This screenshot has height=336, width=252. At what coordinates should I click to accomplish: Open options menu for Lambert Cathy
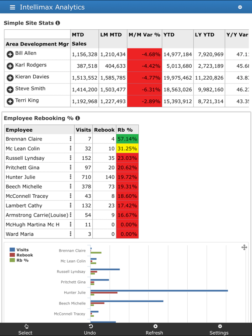click(x=70, y=205)
